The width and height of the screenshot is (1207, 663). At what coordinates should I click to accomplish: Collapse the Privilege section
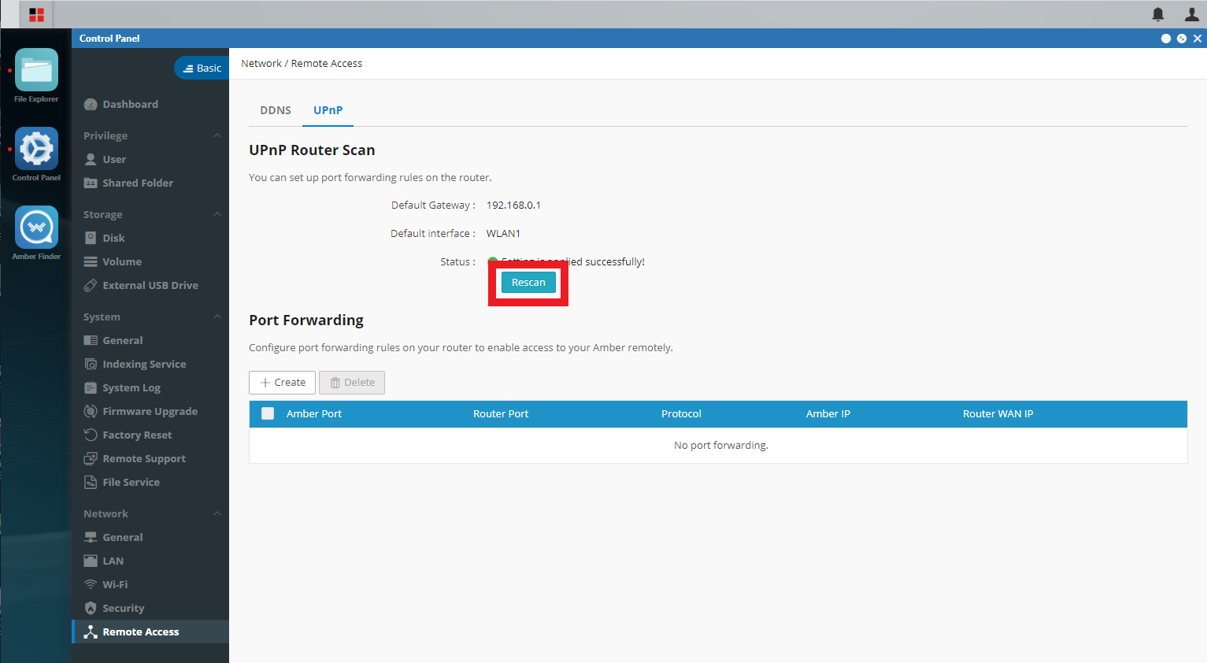click(217, 135)
